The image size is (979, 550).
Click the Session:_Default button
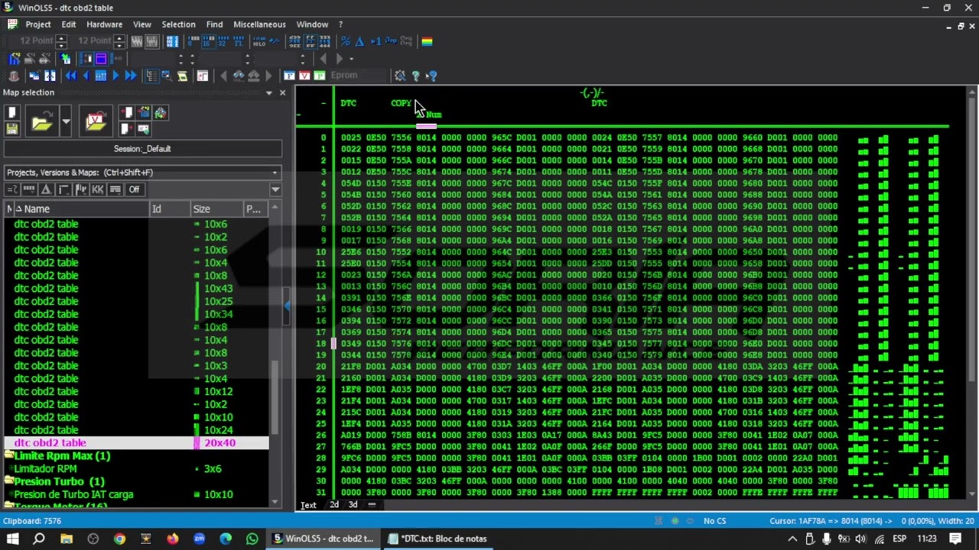142,149
